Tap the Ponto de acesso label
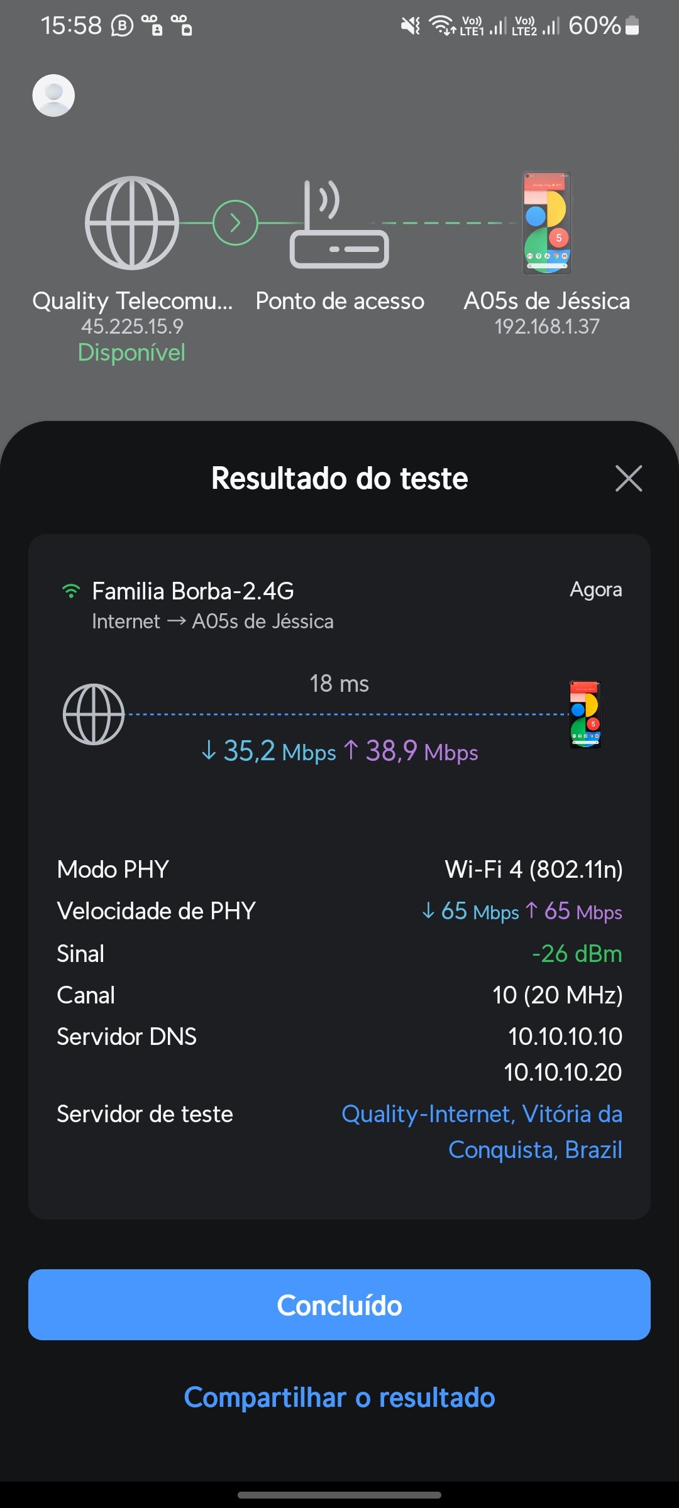This screenshot has height=1508, width=679. (x=339, y=301)
